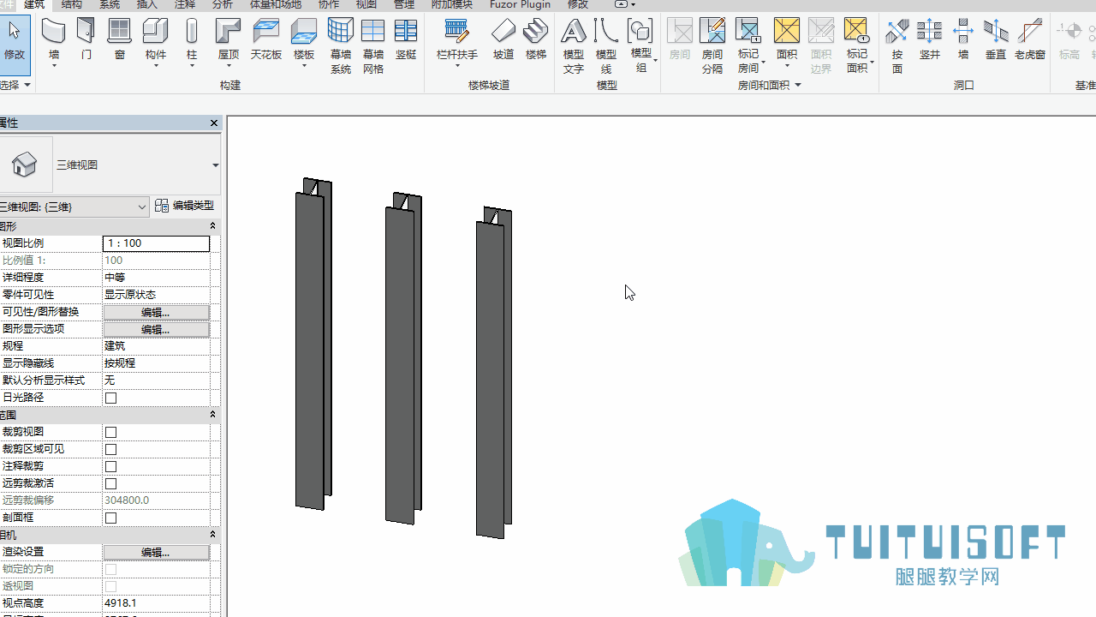
Task: Select the 模型线 (Model Line) tool
Action: coord(606,45)
